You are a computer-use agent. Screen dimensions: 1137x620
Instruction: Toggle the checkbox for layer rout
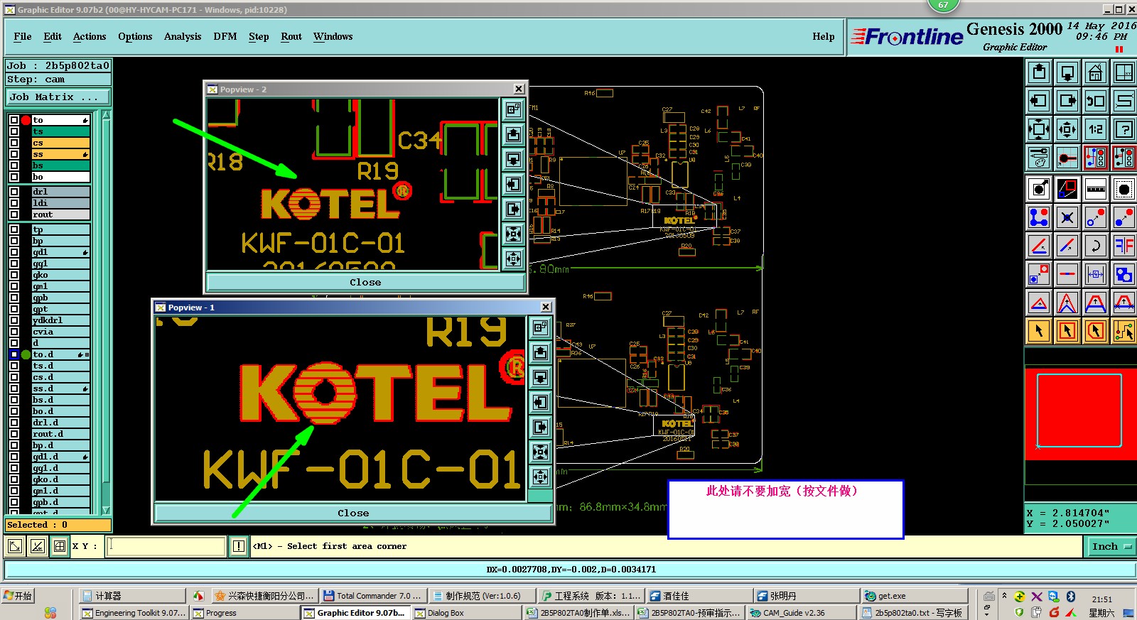point(14,214)
